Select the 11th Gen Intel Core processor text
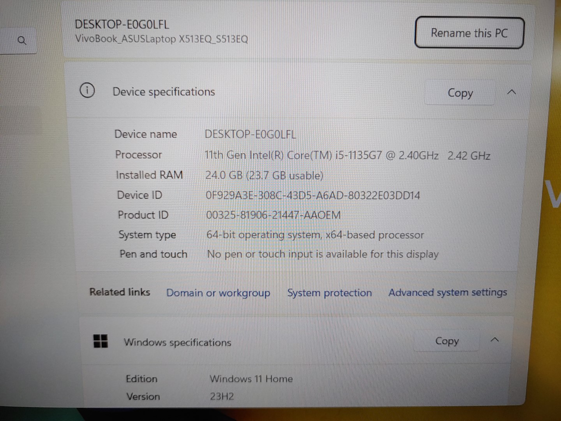The width and height of the screenshot is (561, 421). (x=348, y=156)
